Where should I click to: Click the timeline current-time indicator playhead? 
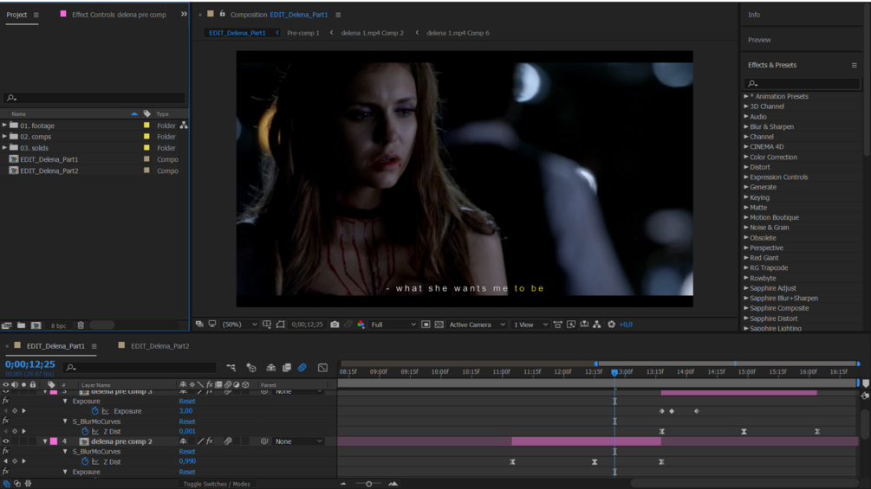pos(614,372)
